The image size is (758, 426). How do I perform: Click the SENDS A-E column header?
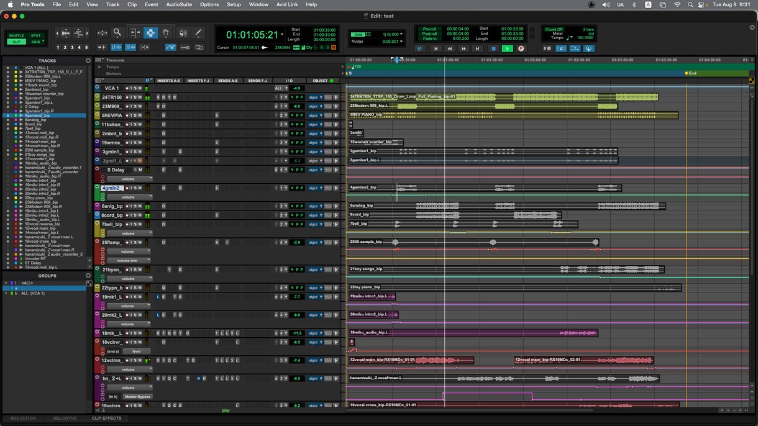click(x=228, y=81)
